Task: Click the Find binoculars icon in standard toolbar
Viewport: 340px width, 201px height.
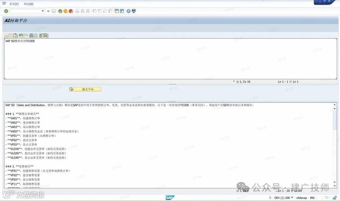Action: click(82, 11)
